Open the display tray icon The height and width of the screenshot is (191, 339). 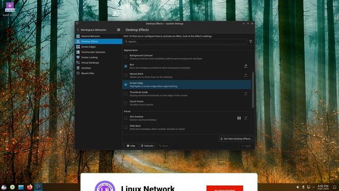[308, 187]
